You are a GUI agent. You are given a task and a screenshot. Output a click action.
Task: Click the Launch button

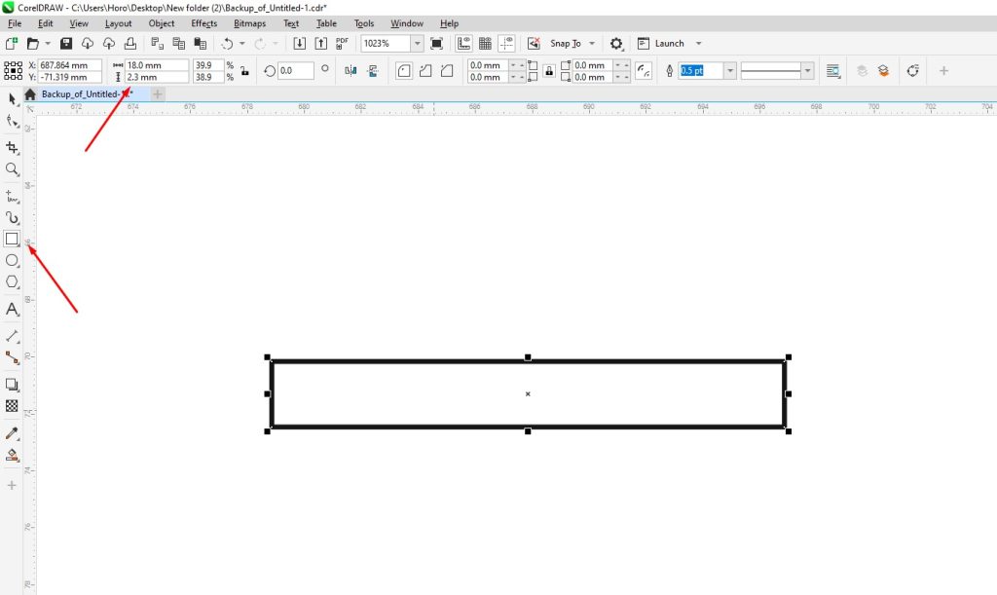coord(670,43)
